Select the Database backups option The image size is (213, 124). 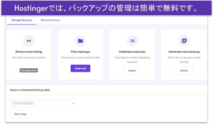(x=132, y=71)
